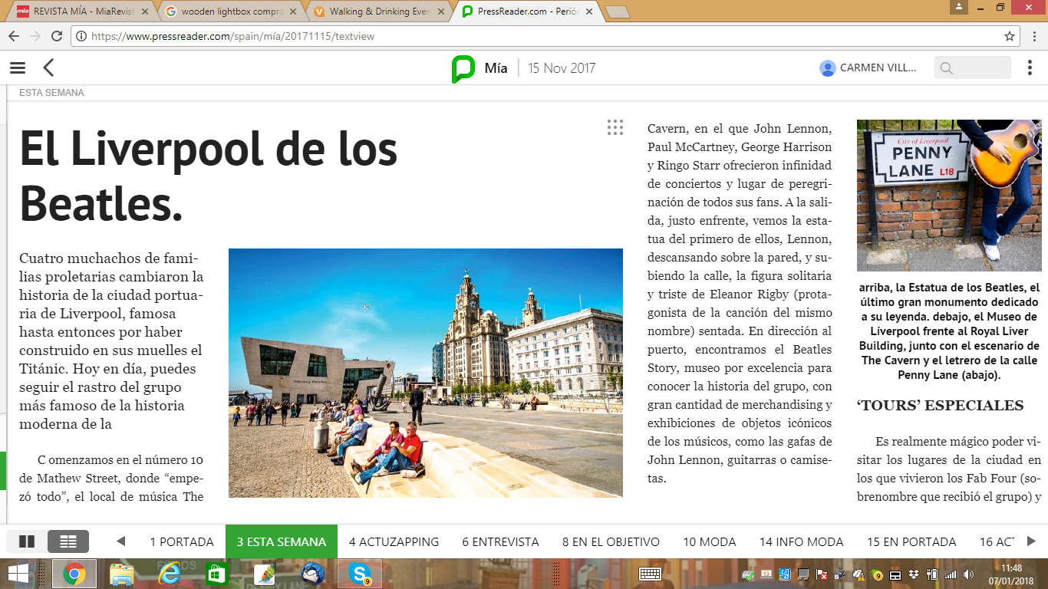Close the Walking & Drinking tab

[x=442, y=12]
